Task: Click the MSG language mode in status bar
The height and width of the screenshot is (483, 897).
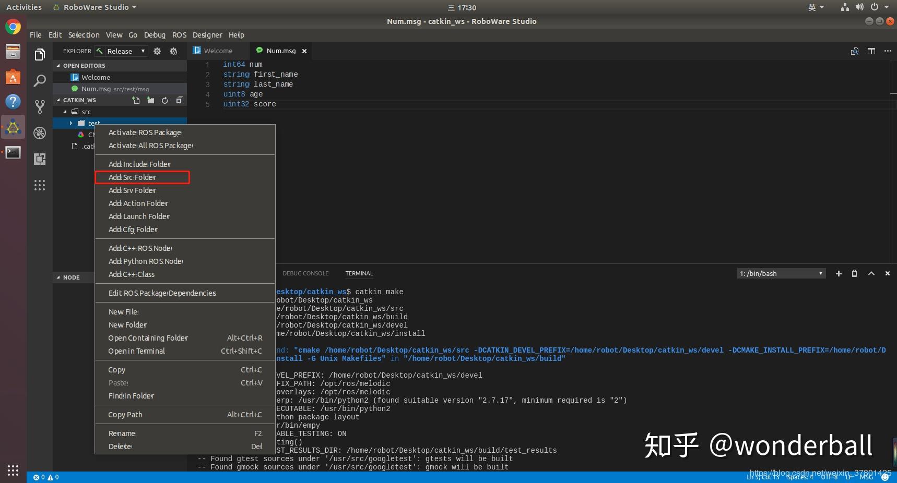Action: click(866, 477)
